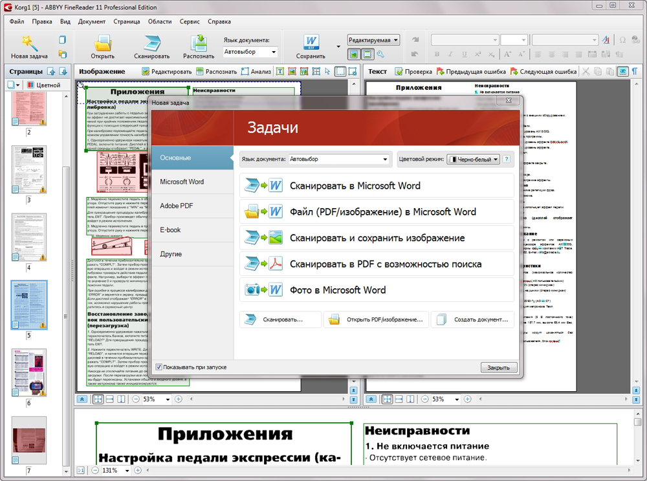This screenshot has height=481, width=647.
Task: Click Файл (PDF/изображение) в Microsoft Word task
Action: pyautogui.click(x=377, y=212)
